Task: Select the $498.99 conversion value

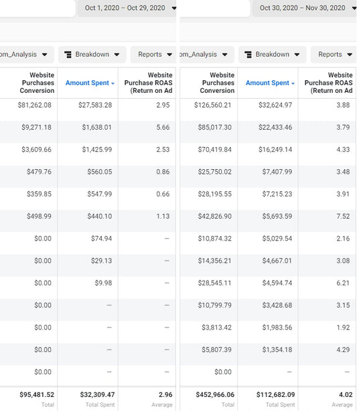Action: 39,217
